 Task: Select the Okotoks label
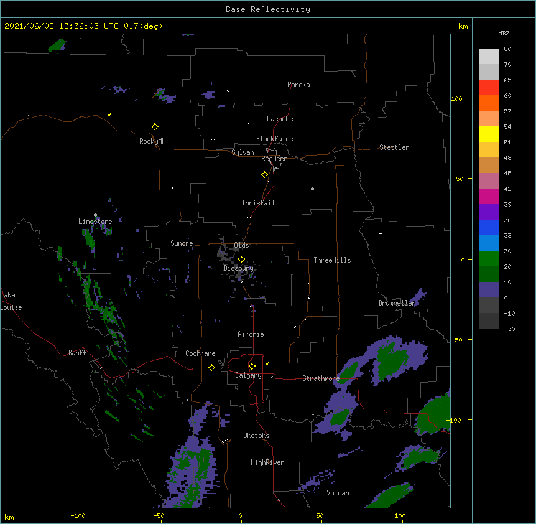[x=256, y=436]
